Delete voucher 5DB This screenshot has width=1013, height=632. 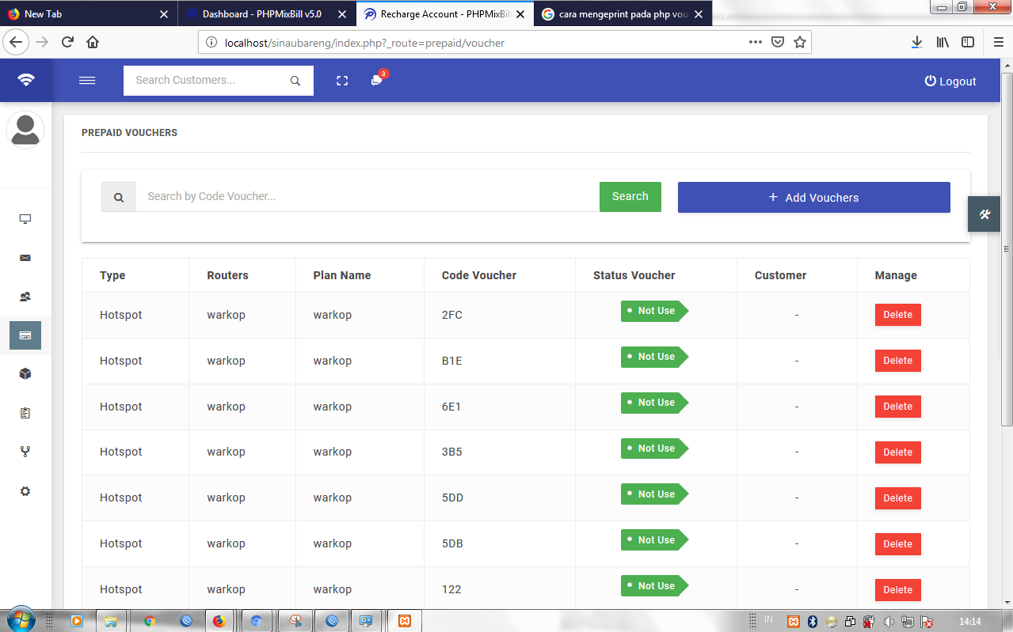[x=898, y=544]
